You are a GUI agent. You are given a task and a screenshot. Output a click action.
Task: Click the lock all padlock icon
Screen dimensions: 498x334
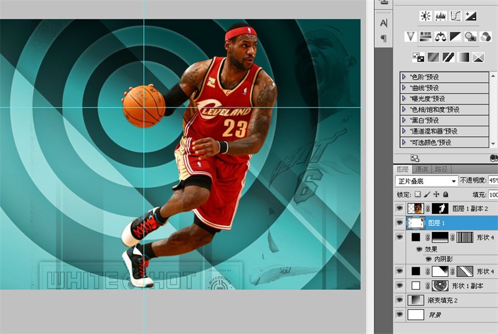click(446, 195)
